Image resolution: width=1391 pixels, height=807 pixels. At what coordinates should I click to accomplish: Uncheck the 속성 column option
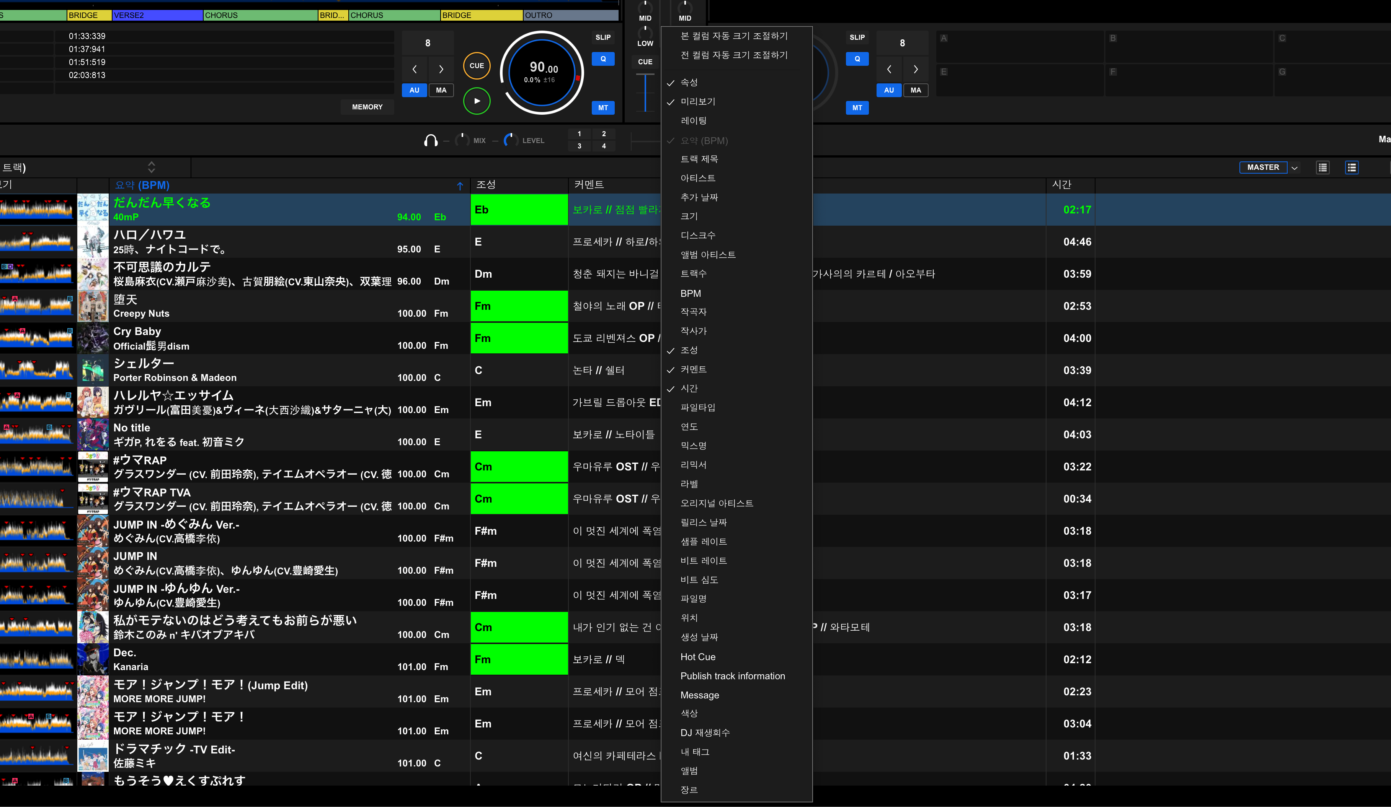(x=689, y=83)
